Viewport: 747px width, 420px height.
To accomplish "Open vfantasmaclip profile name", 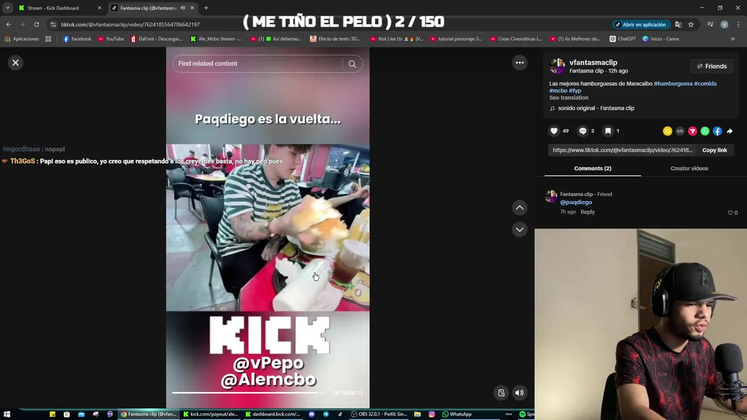I will [593, 62].
